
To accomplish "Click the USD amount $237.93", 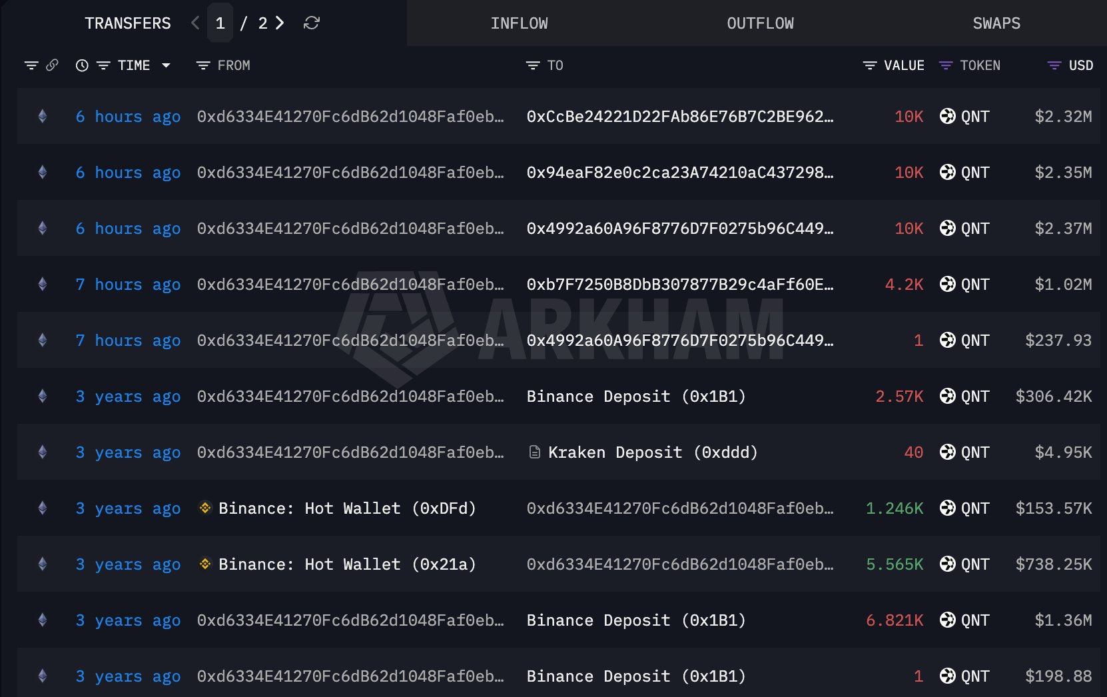I will click(1058, 341).
